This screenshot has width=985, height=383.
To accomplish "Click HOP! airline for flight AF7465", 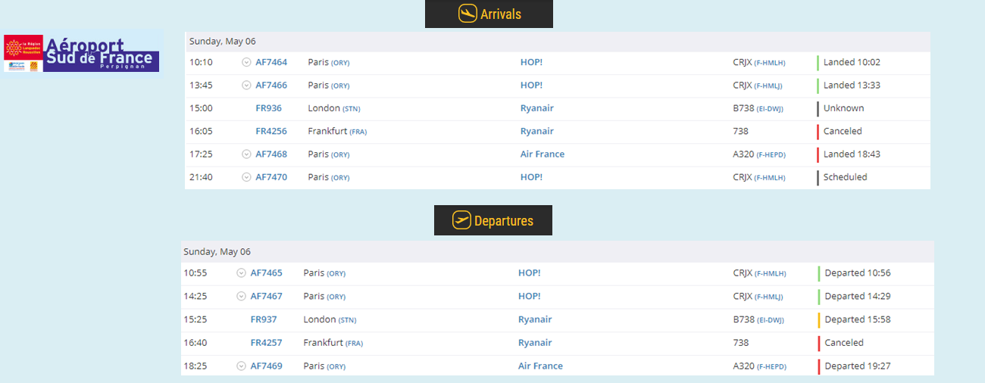I will (529, 272).
